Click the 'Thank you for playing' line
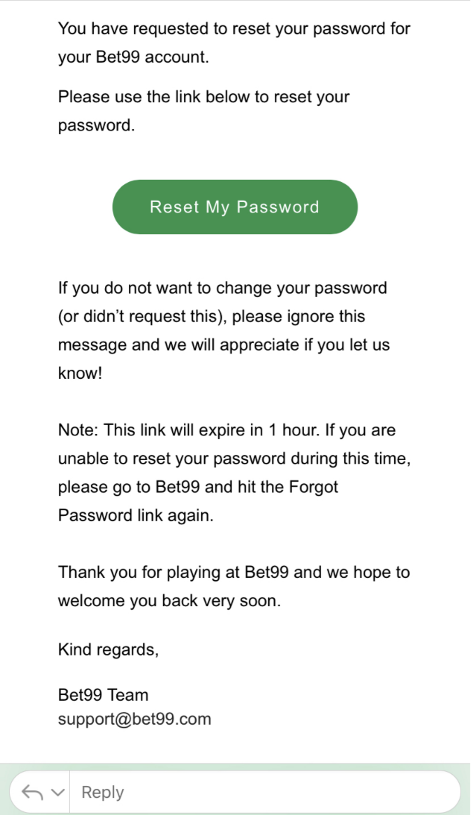The image size is (472, 815). [234, 573]
